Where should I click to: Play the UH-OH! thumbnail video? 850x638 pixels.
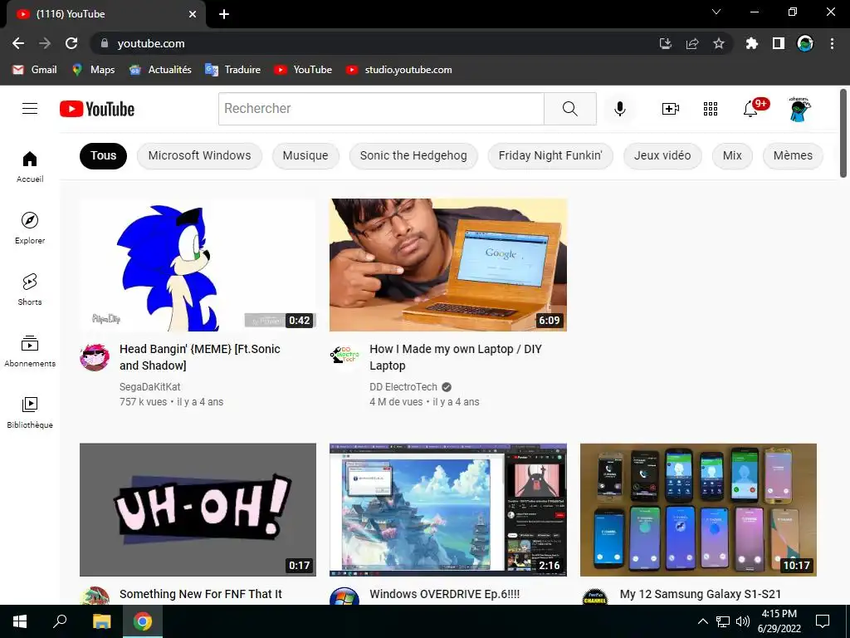coord(198,509)
